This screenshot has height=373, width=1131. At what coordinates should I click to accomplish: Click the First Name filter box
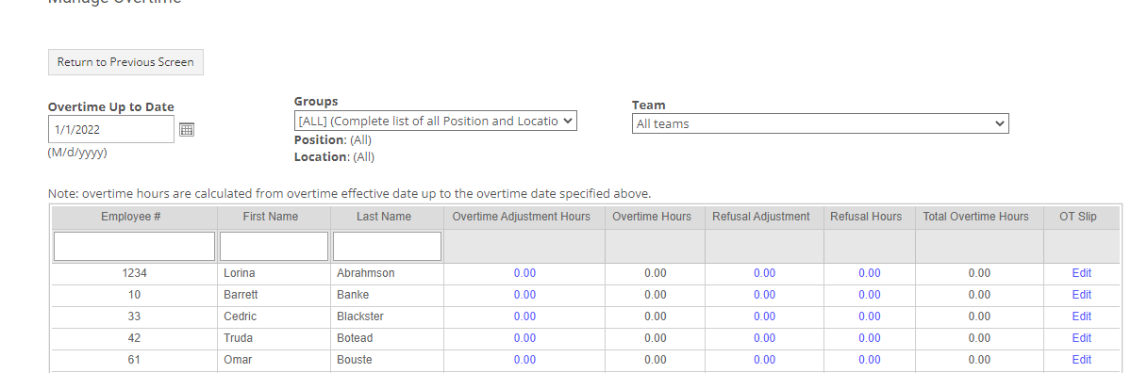[274, 246]
